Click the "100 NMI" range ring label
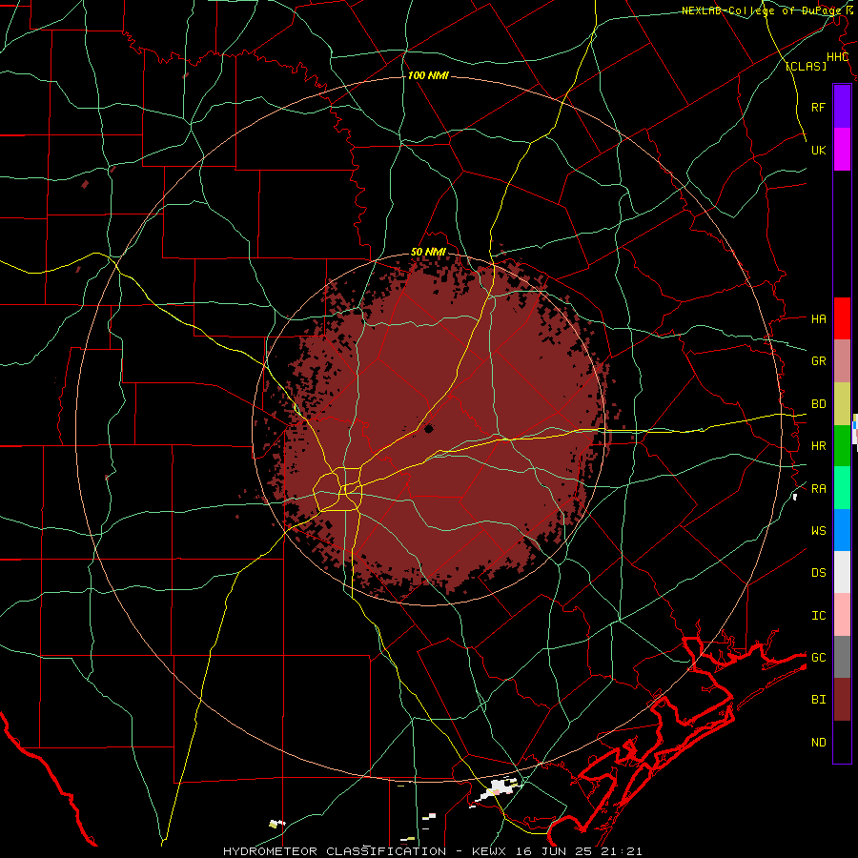The image size is (858, 858). click(428, 75)
